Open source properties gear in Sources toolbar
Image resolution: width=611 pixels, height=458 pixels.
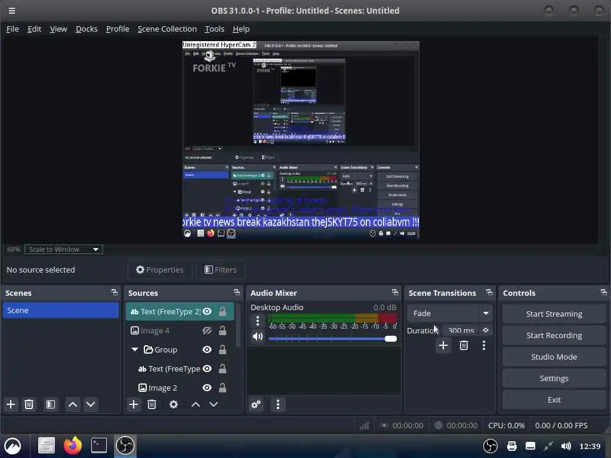(174, 404)
